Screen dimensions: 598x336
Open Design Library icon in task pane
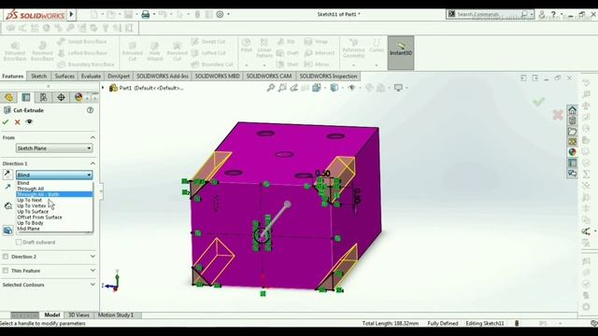pos(572,120)
